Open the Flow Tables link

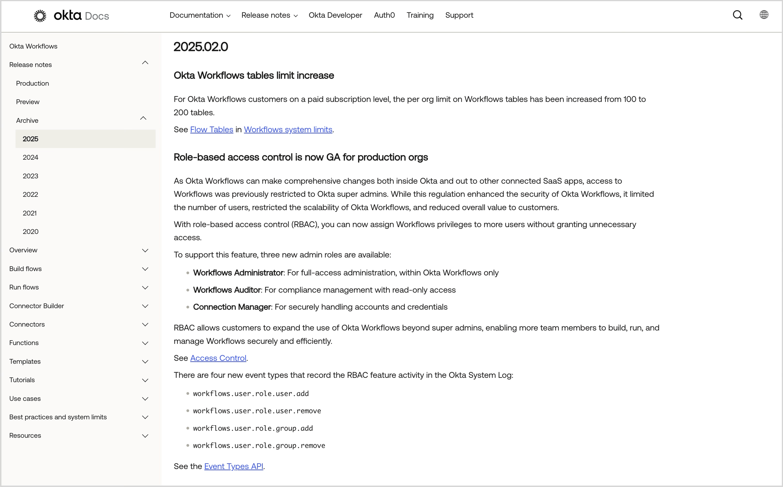coord(212,129)
